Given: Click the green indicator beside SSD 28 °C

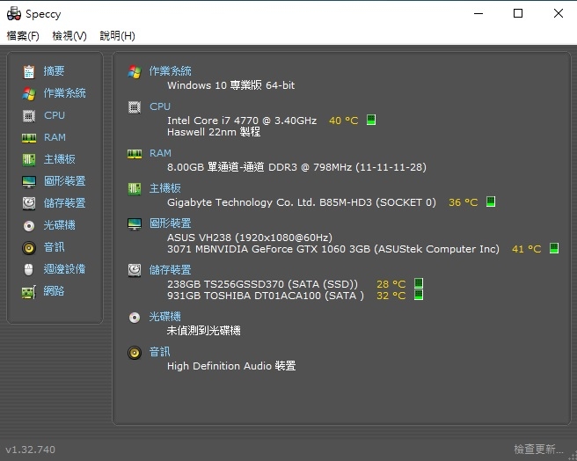Looking at the screenshot, I should (419, 283).
